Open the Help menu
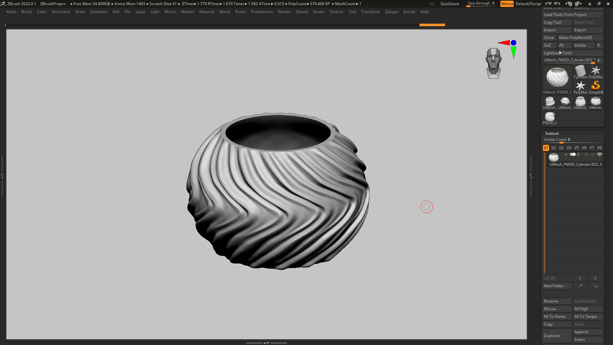The width and height of the screenshot is (613, 345). [x=424, y=12]
